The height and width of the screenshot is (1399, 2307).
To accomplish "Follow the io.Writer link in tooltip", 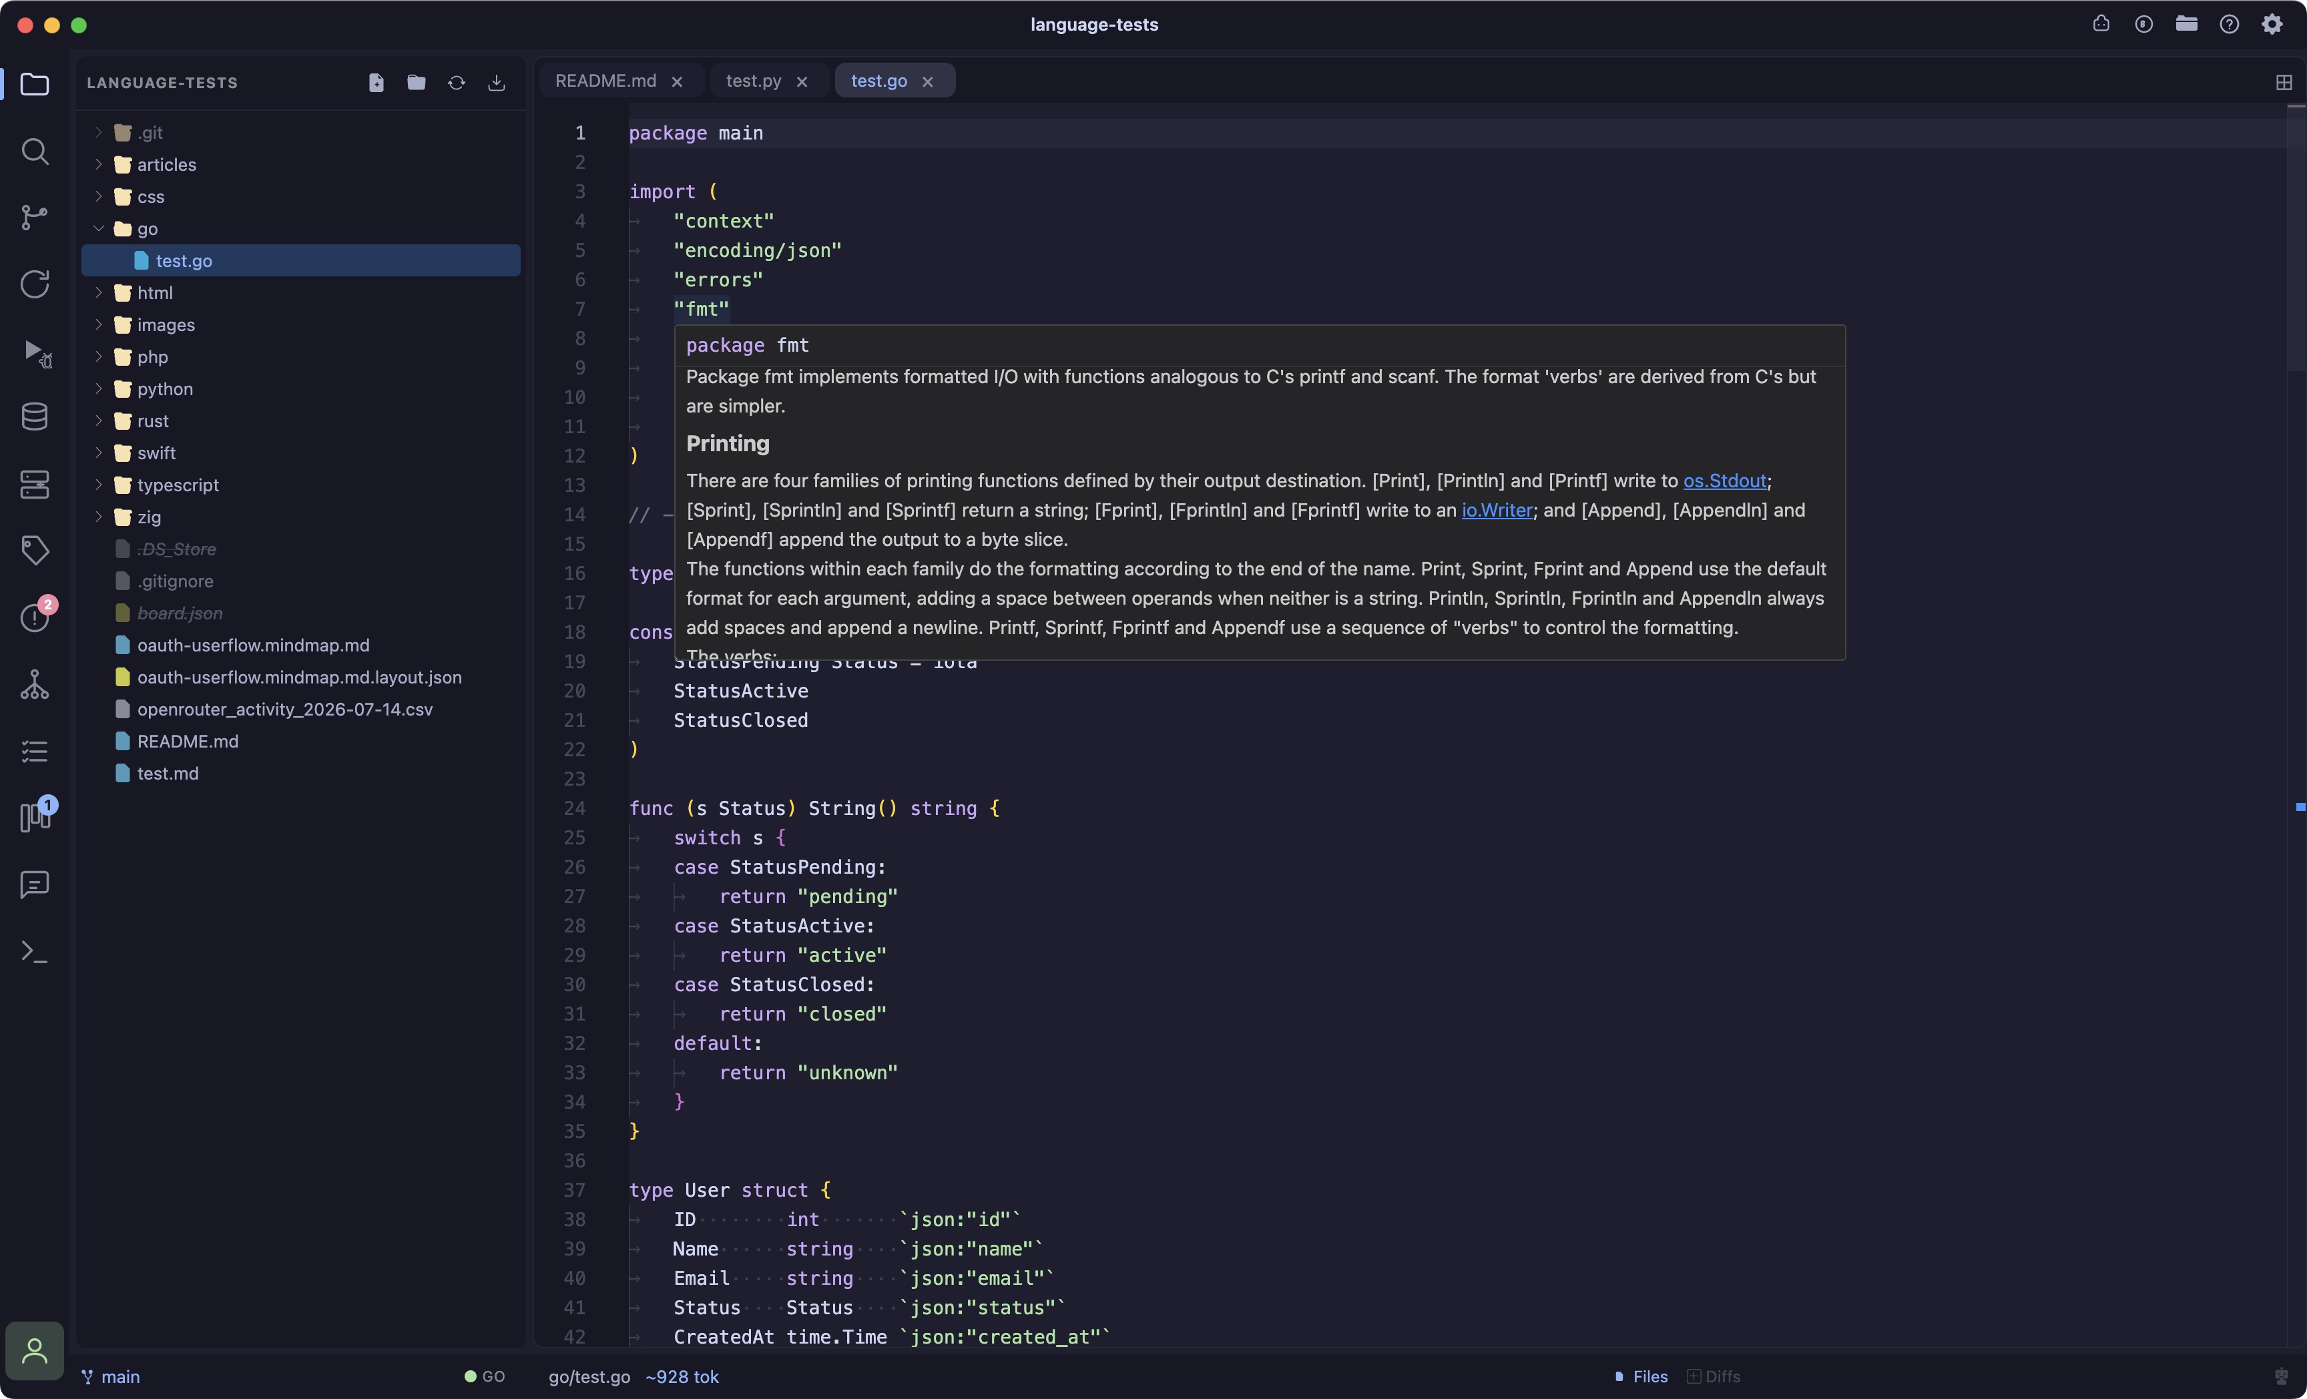I will [1497, 511].
